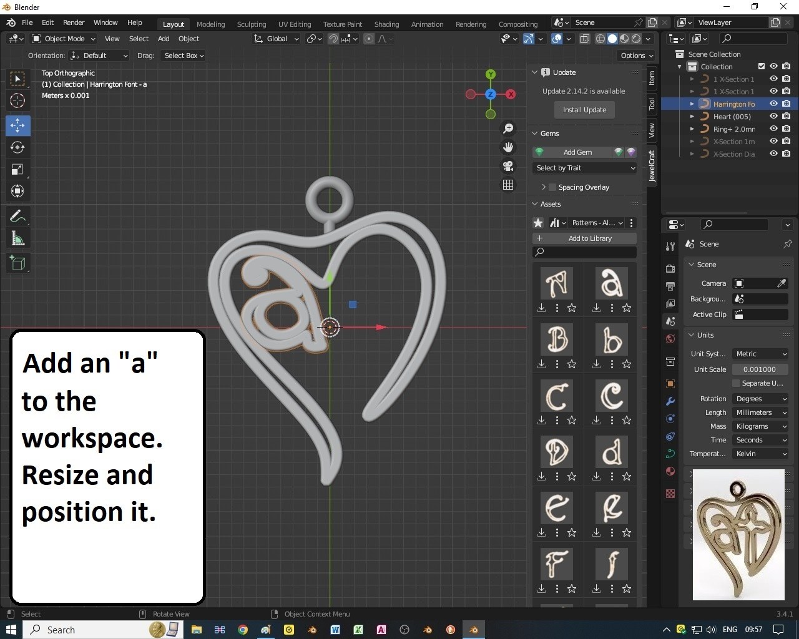Toggle camera view in viewport
The height and width of the screenshot is (639, 799).
tap(508, 166)
